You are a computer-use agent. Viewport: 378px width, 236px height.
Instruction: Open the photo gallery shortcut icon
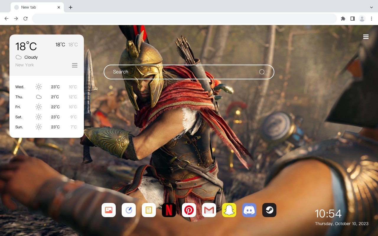click(x=109, y=210)
